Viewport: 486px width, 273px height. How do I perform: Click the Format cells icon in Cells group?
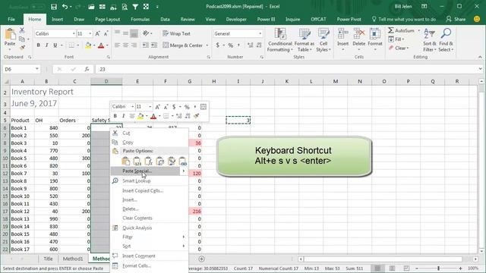[375, 33]
